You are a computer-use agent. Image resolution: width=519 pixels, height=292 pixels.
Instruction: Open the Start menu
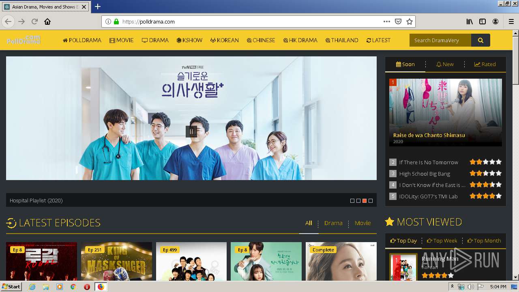point(11,287)
